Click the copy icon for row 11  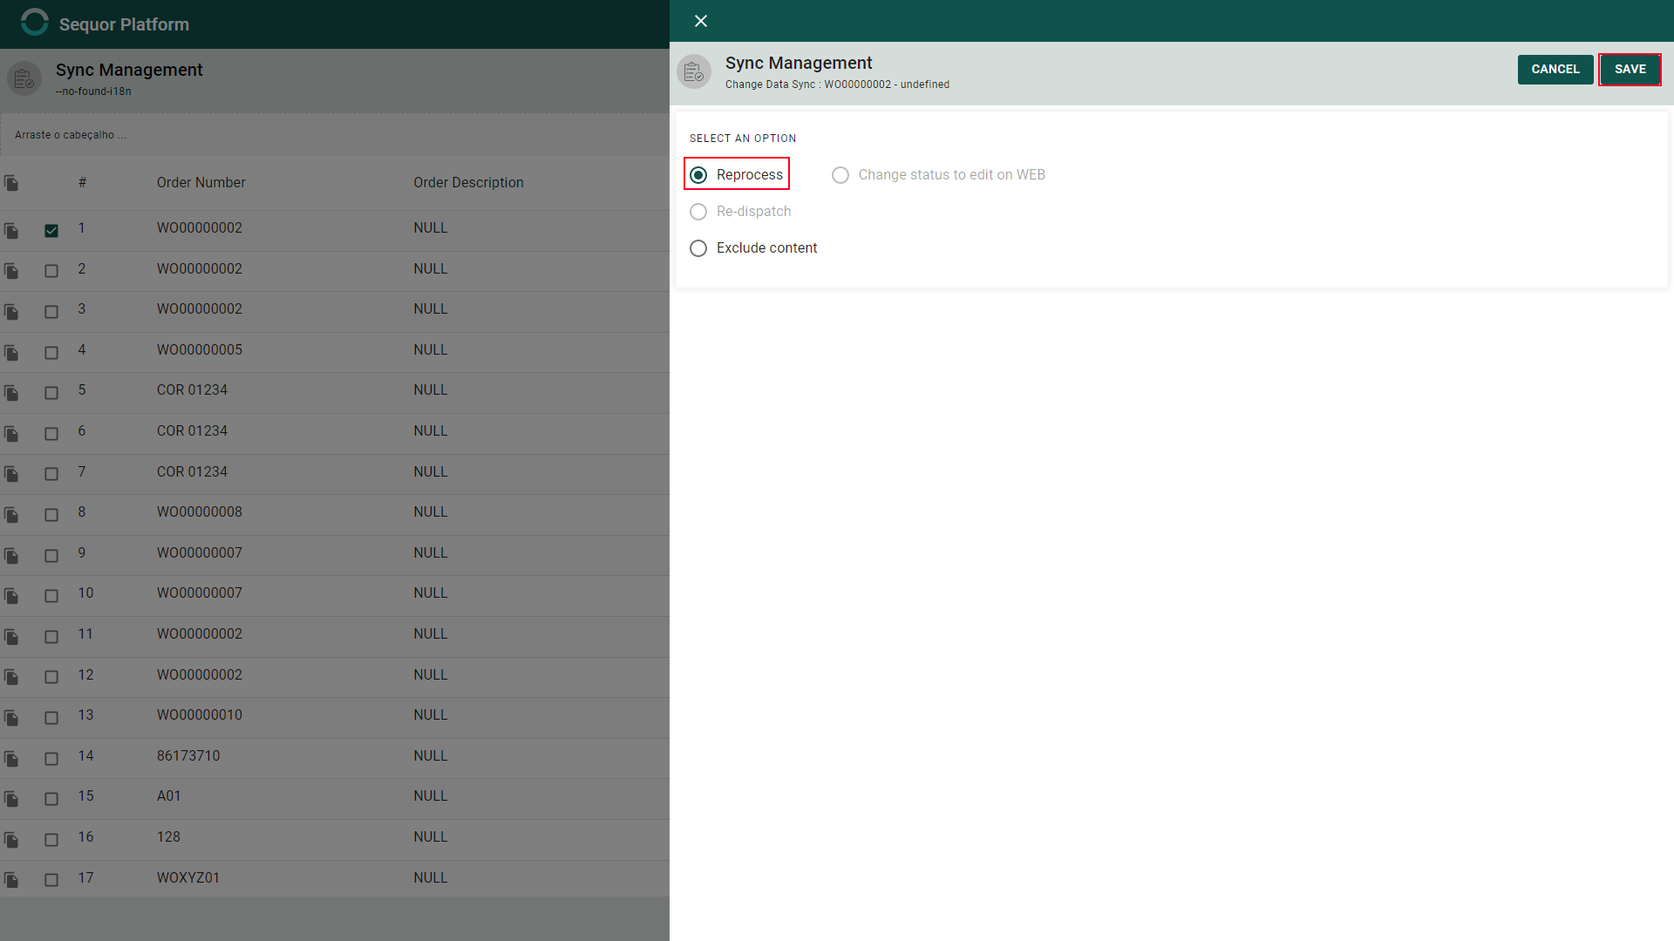11,637
